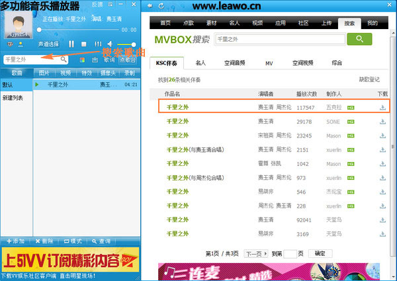Open the colorful skin icon
This screenshot has height=281, width=397.
click(x=82, y=60)
